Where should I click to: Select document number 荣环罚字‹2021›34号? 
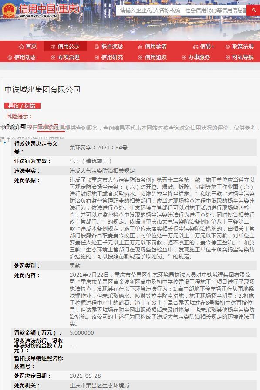tap(98, 147)
